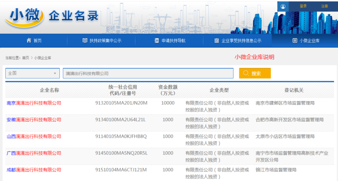Open 安徽滴滴出行科技有限公司 entry
The width and height of the screenshot is (338, 181).
coord(34,120)
